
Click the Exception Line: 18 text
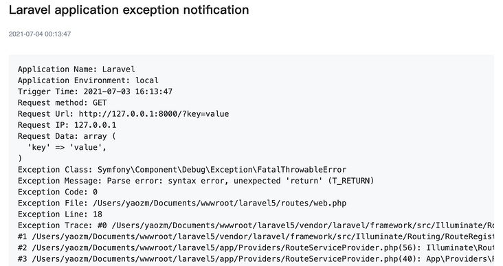[x=60, y=214]
